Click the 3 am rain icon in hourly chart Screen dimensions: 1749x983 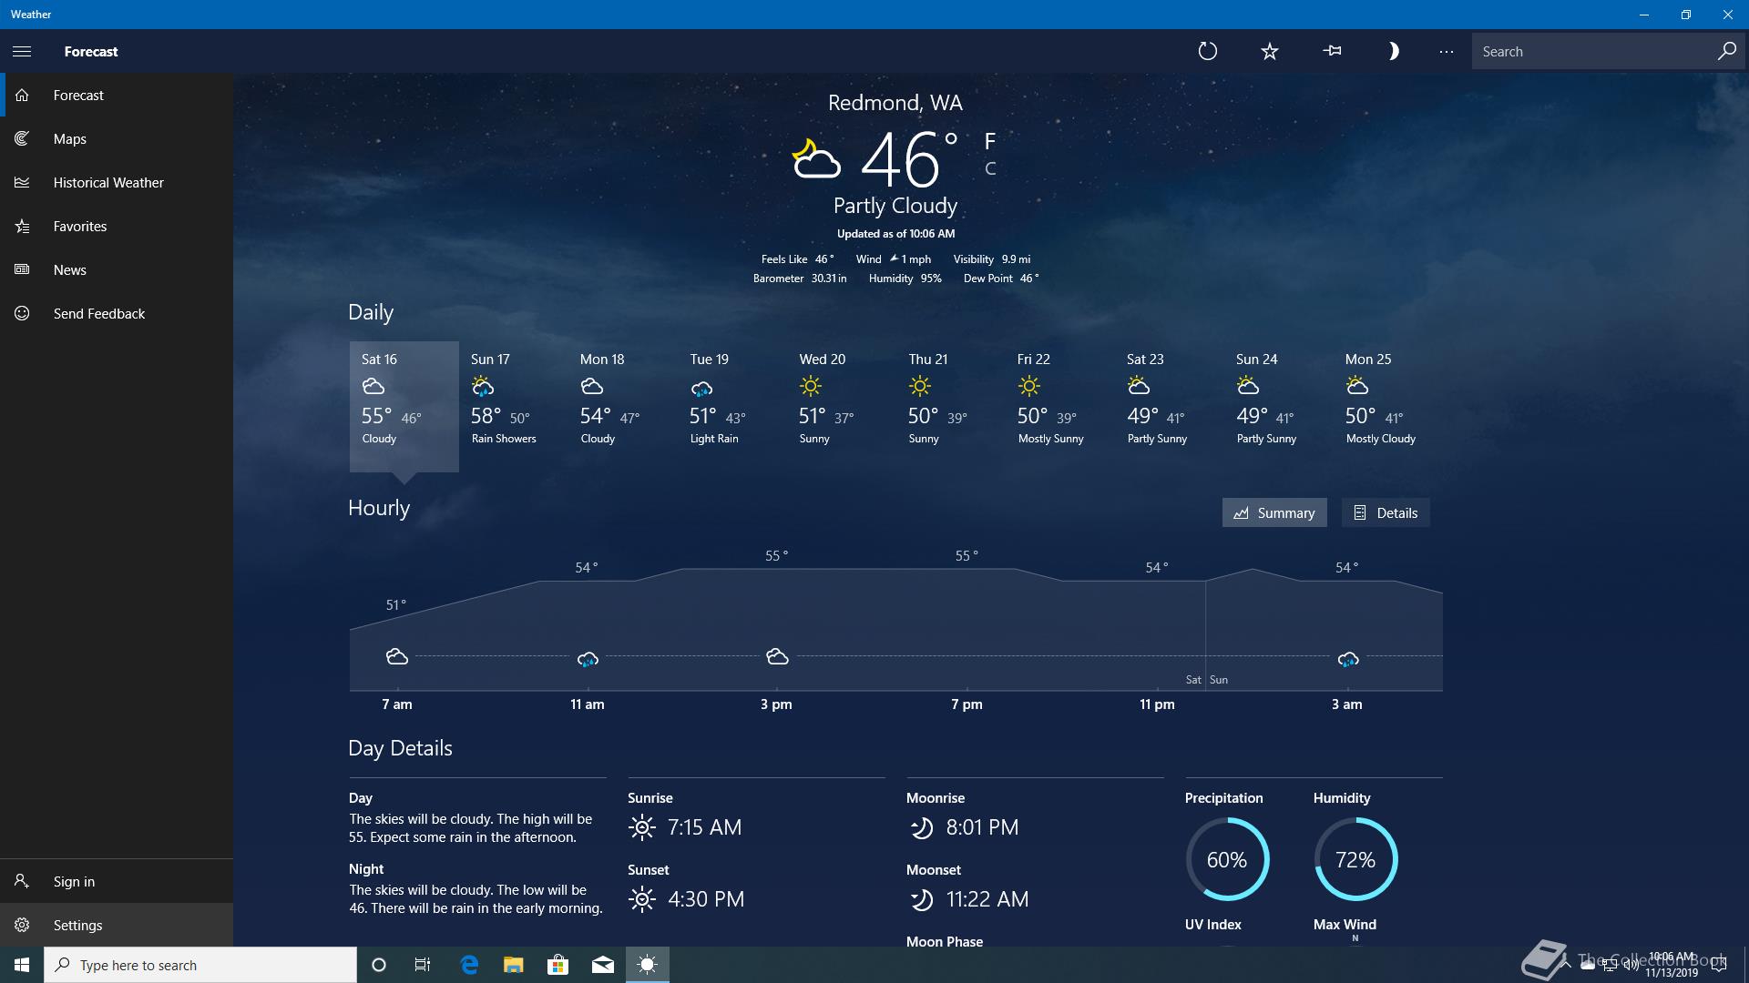tap(1348, 658)
